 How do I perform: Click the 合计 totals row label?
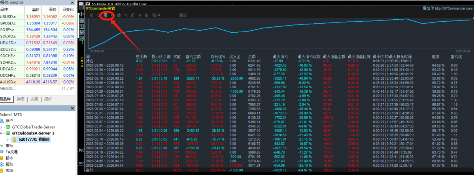coord(89,171)
